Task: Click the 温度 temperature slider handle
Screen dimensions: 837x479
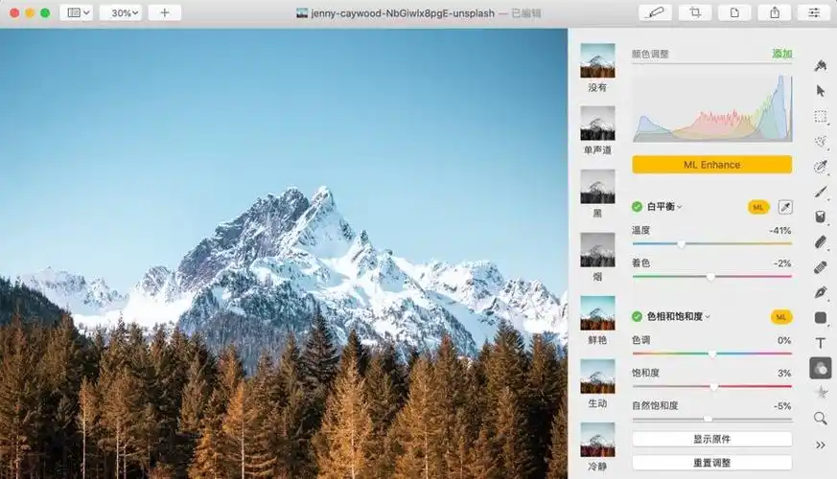Action: [682, 244]
